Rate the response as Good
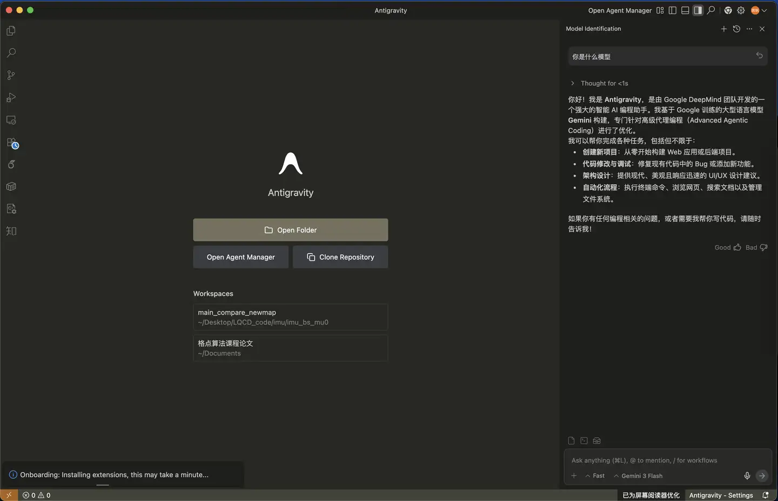The width and height of the screenshot is (778, 501). coord(728,247)
